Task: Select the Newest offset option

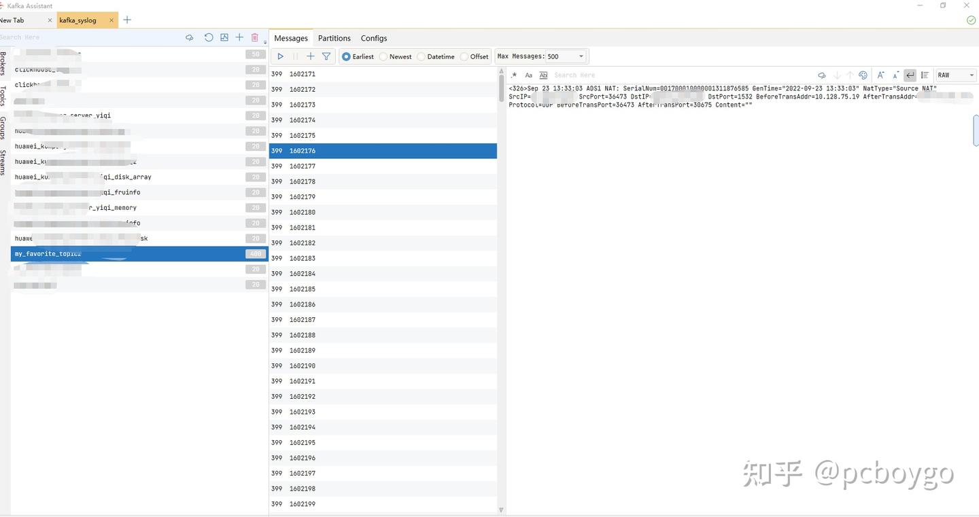Action: (383, 56)
